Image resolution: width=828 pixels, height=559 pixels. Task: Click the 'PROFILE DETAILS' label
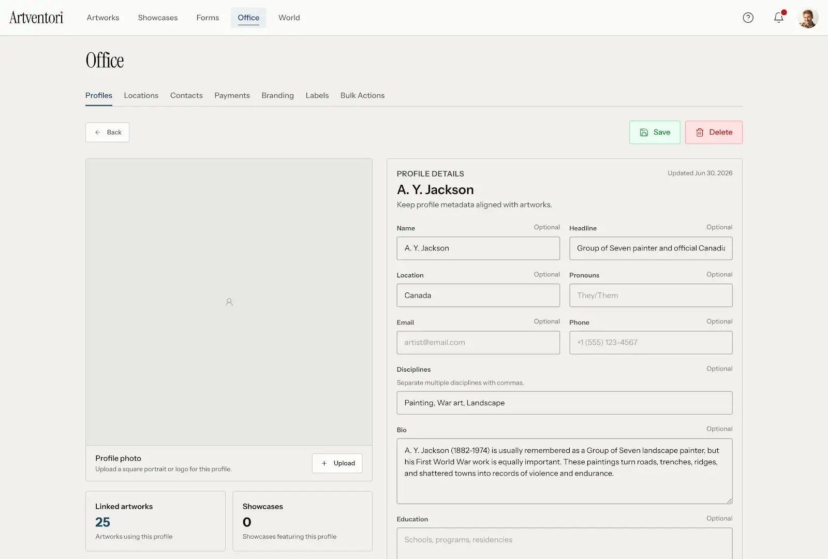[x=430, y=174]
